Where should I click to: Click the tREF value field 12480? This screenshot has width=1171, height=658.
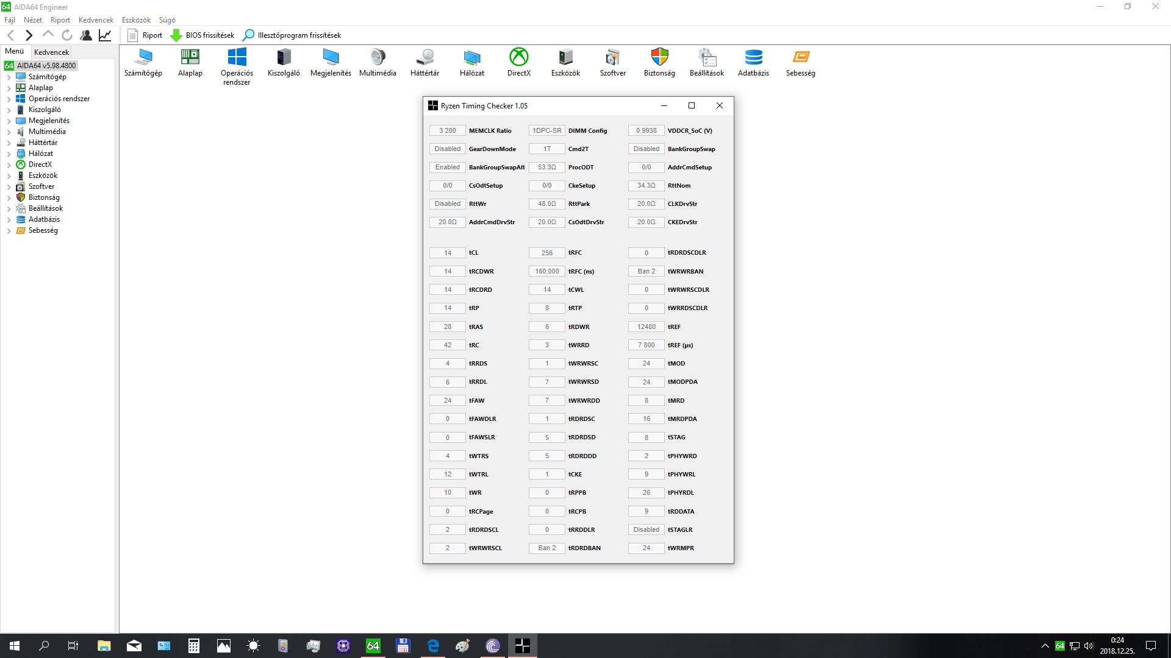646,327
